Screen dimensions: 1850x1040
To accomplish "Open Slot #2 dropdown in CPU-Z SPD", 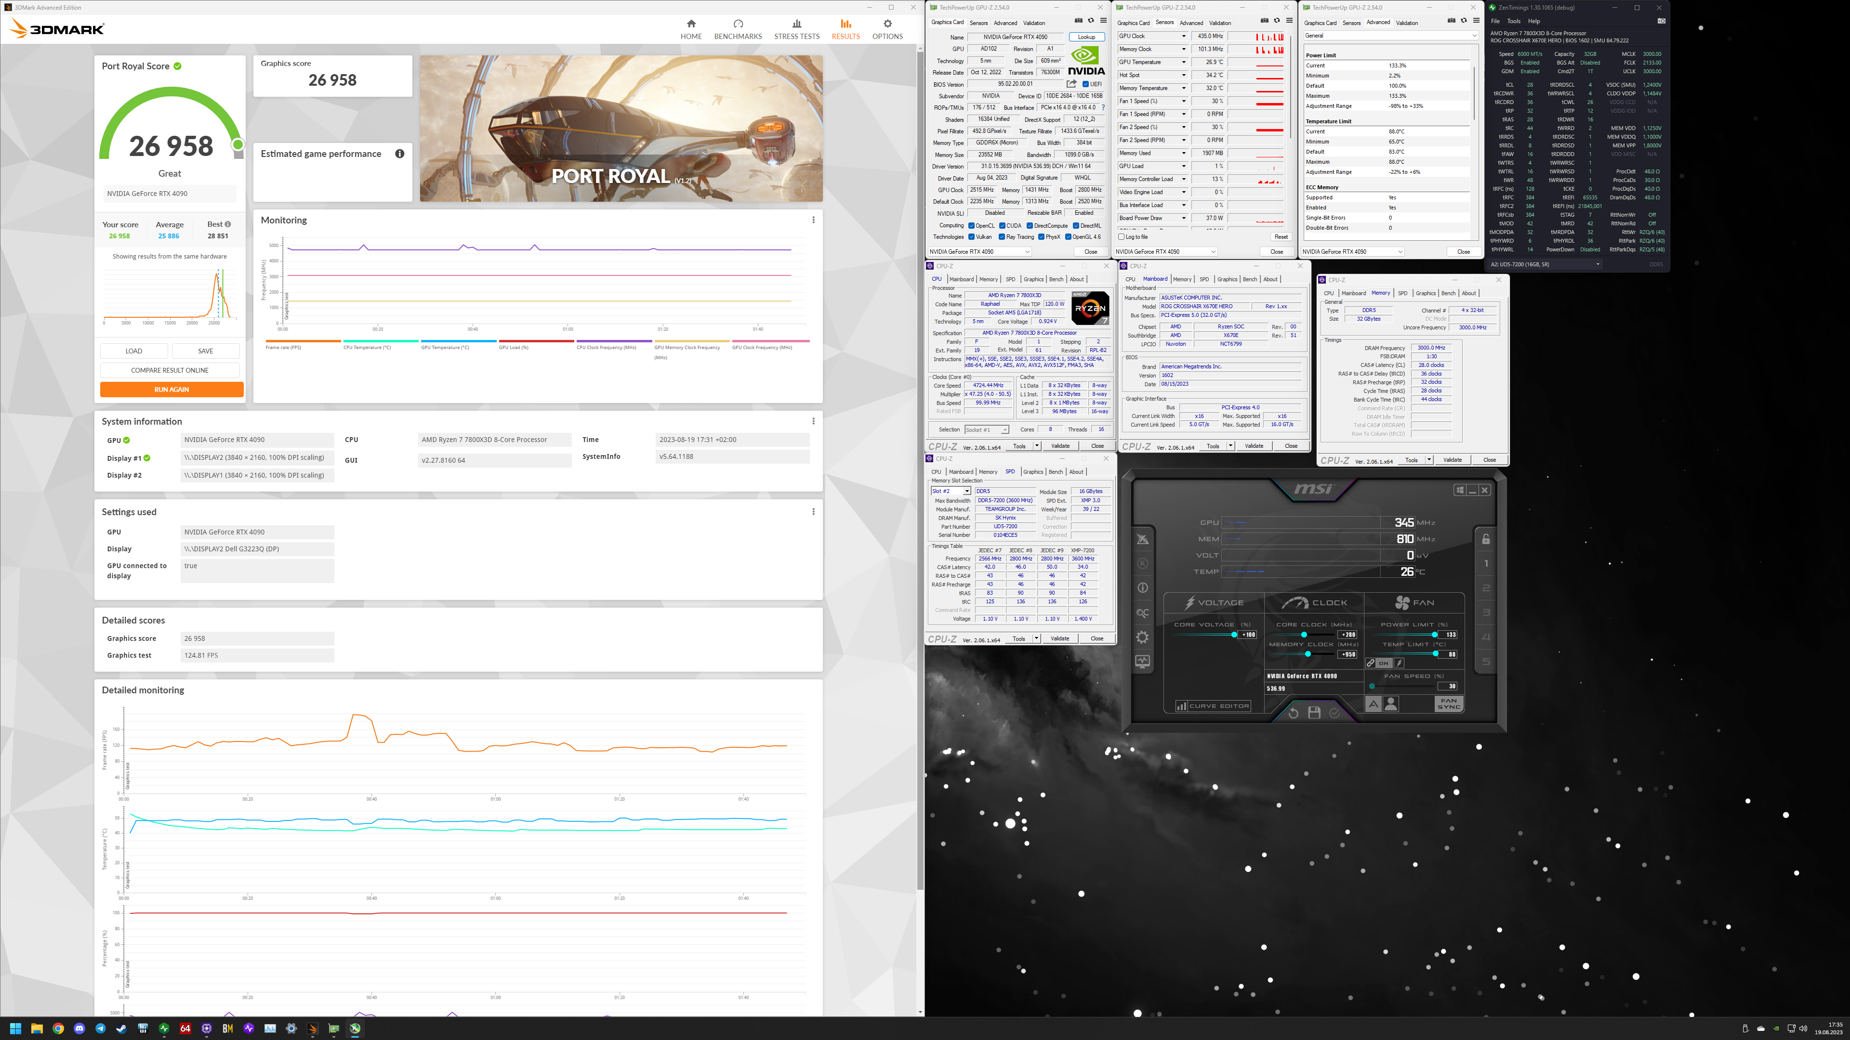I will [950, 492].
